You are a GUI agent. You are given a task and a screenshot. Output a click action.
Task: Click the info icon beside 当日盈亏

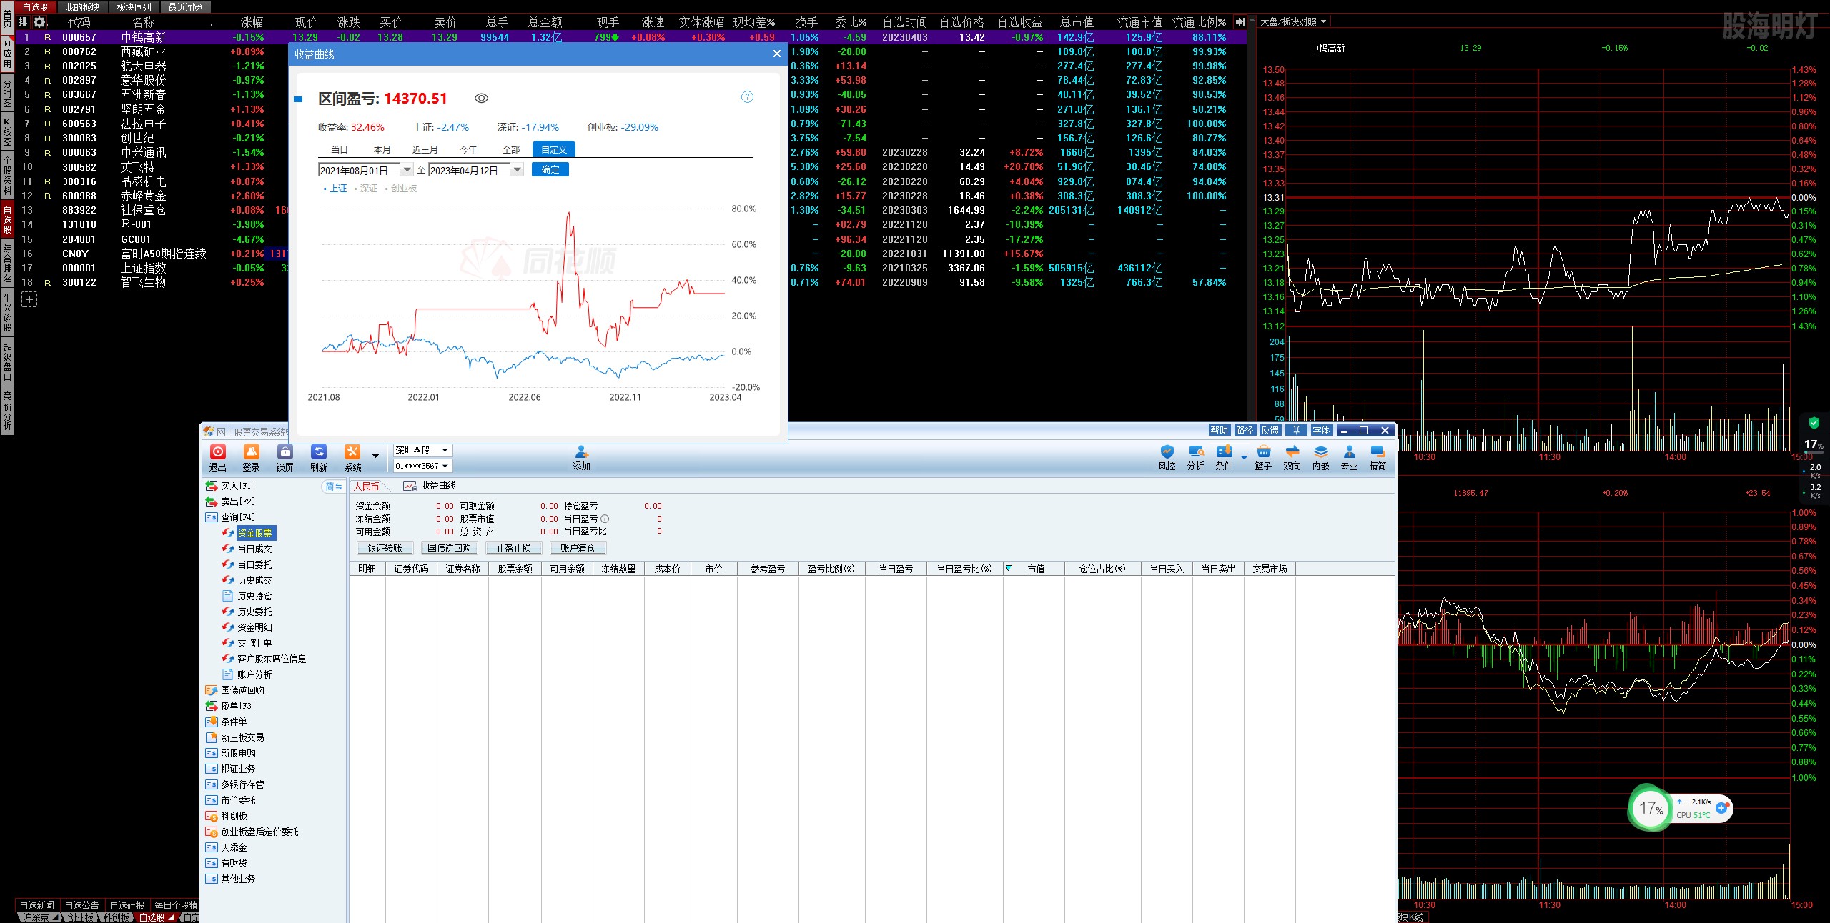605,519
